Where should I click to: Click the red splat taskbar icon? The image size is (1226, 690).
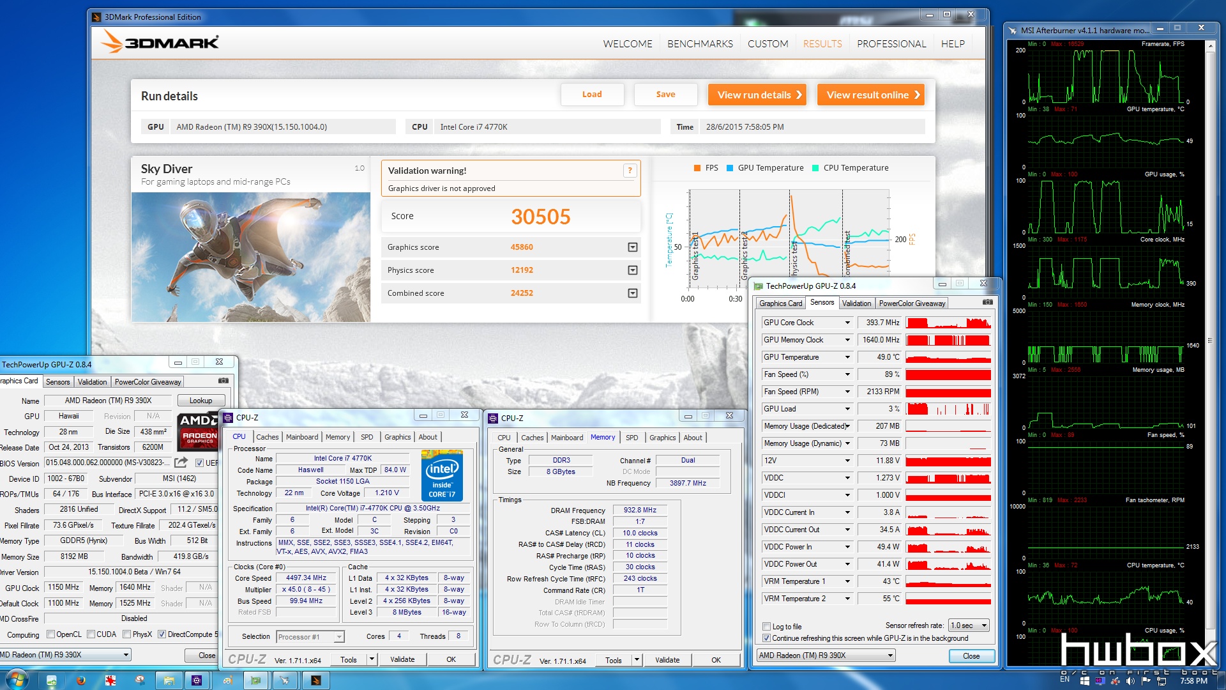pyautogui.click(x=110, y=680)
